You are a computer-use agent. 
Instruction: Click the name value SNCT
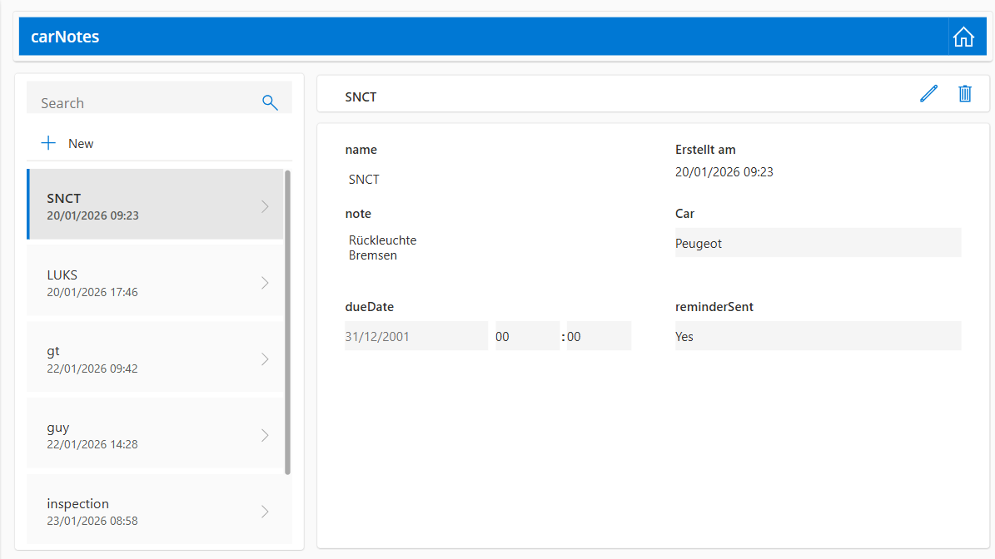364,180
